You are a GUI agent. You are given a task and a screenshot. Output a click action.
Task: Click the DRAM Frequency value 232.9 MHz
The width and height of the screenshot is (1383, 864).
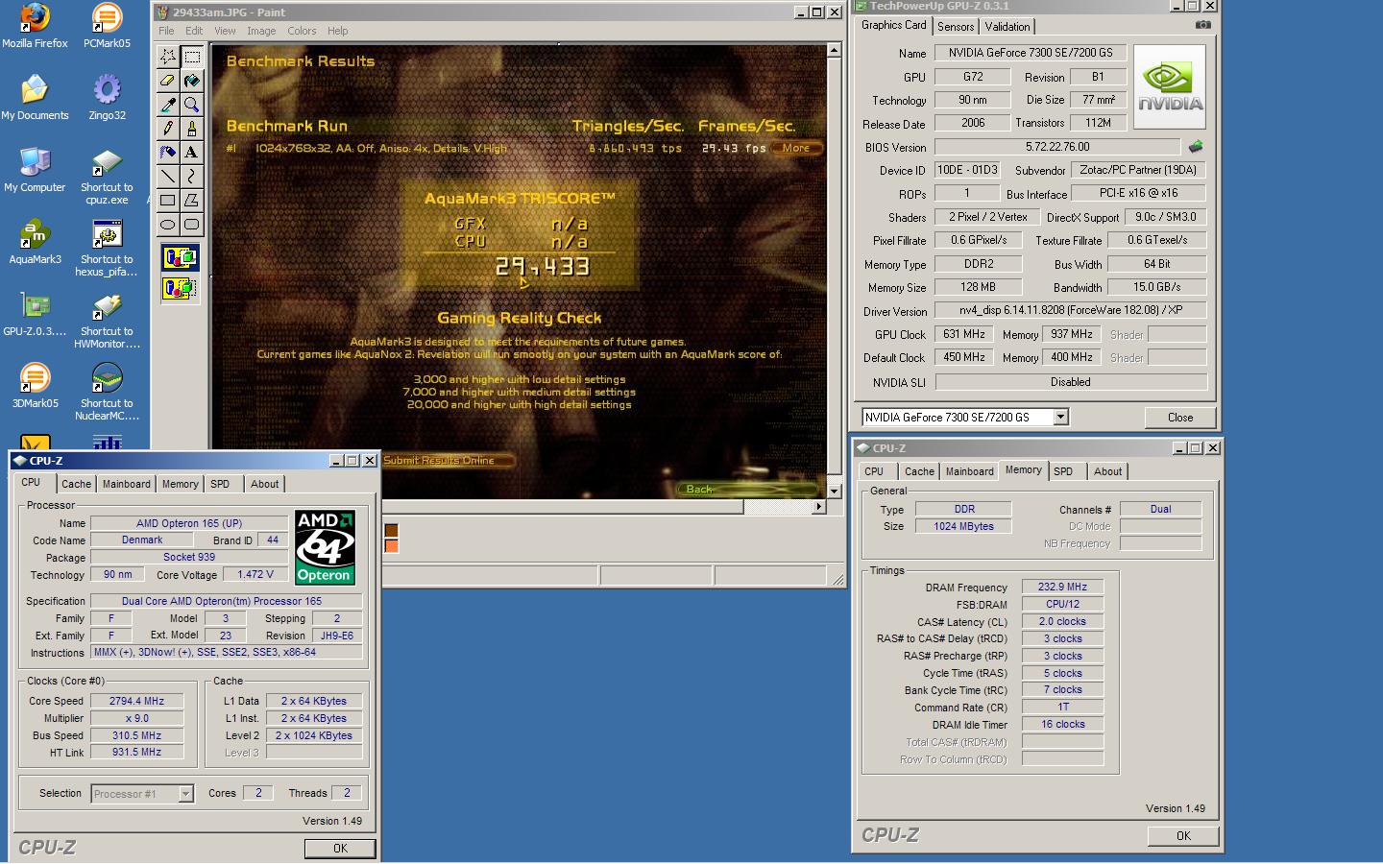[1062, 587]
